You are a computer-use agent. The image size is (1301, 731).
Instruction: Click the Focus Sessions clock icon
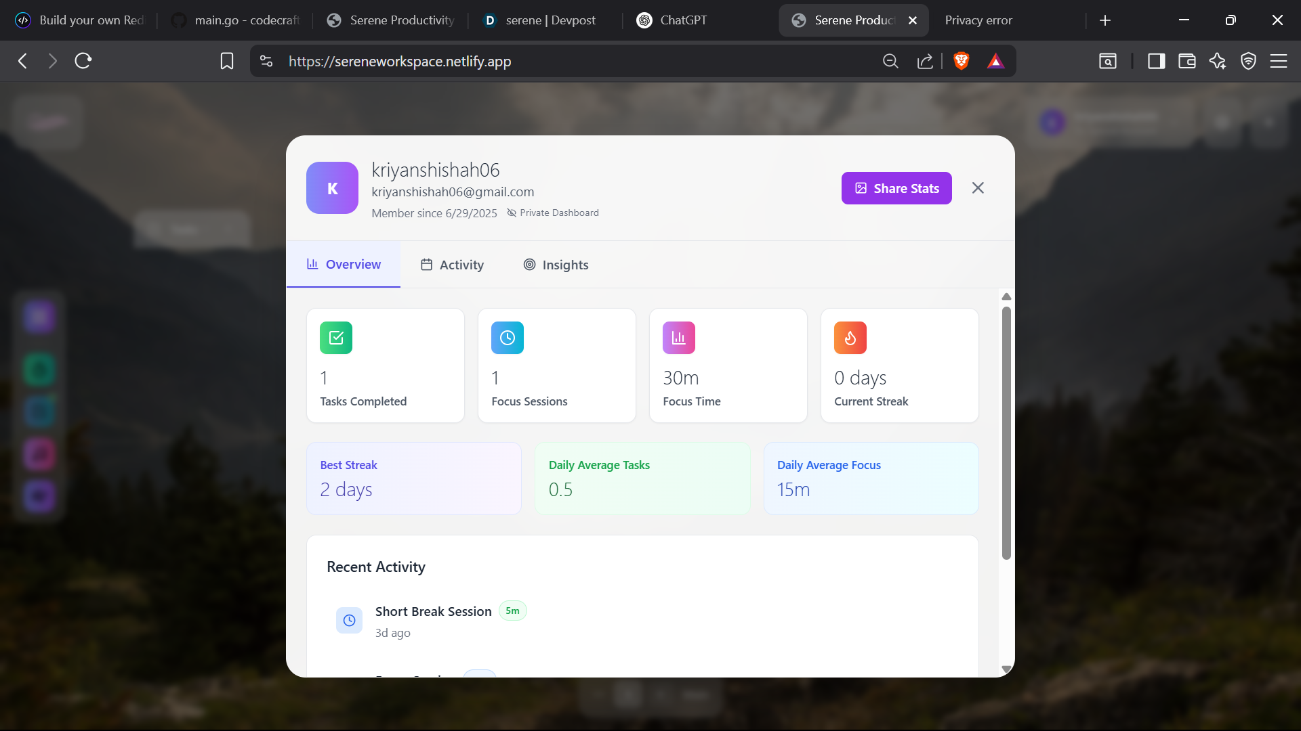pyautogui.click(x=508, y=338)
